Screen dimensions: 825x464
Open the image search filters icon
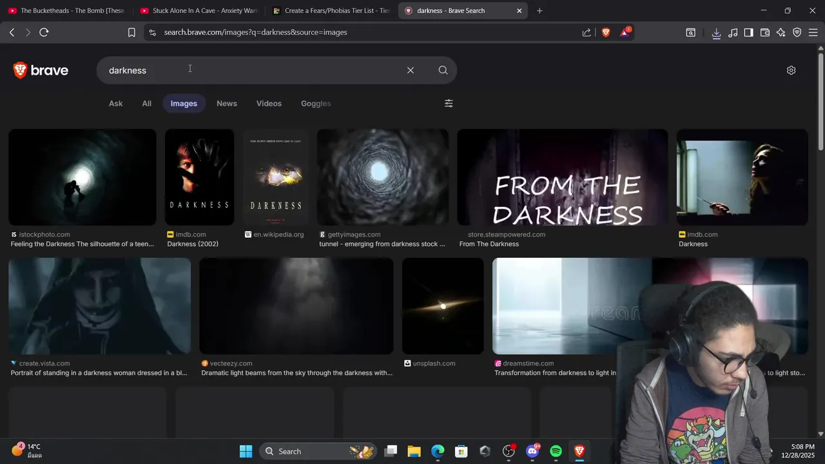pos(449,103)
